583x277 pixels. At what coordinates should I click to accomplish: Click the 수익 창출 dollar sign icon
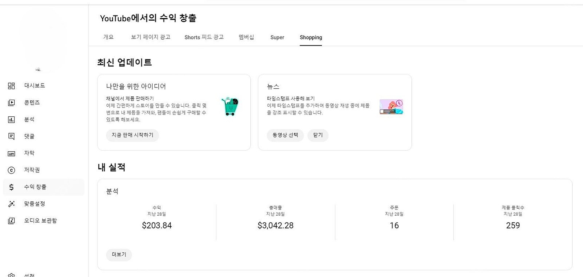(x=11, y=187)
